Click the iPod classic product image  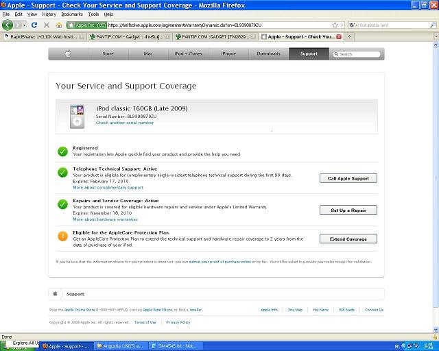point(77,117)
